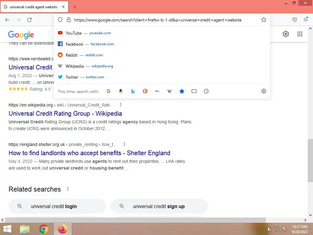
Task: Open a new tab with the plus button
Action: pos(75,7)
